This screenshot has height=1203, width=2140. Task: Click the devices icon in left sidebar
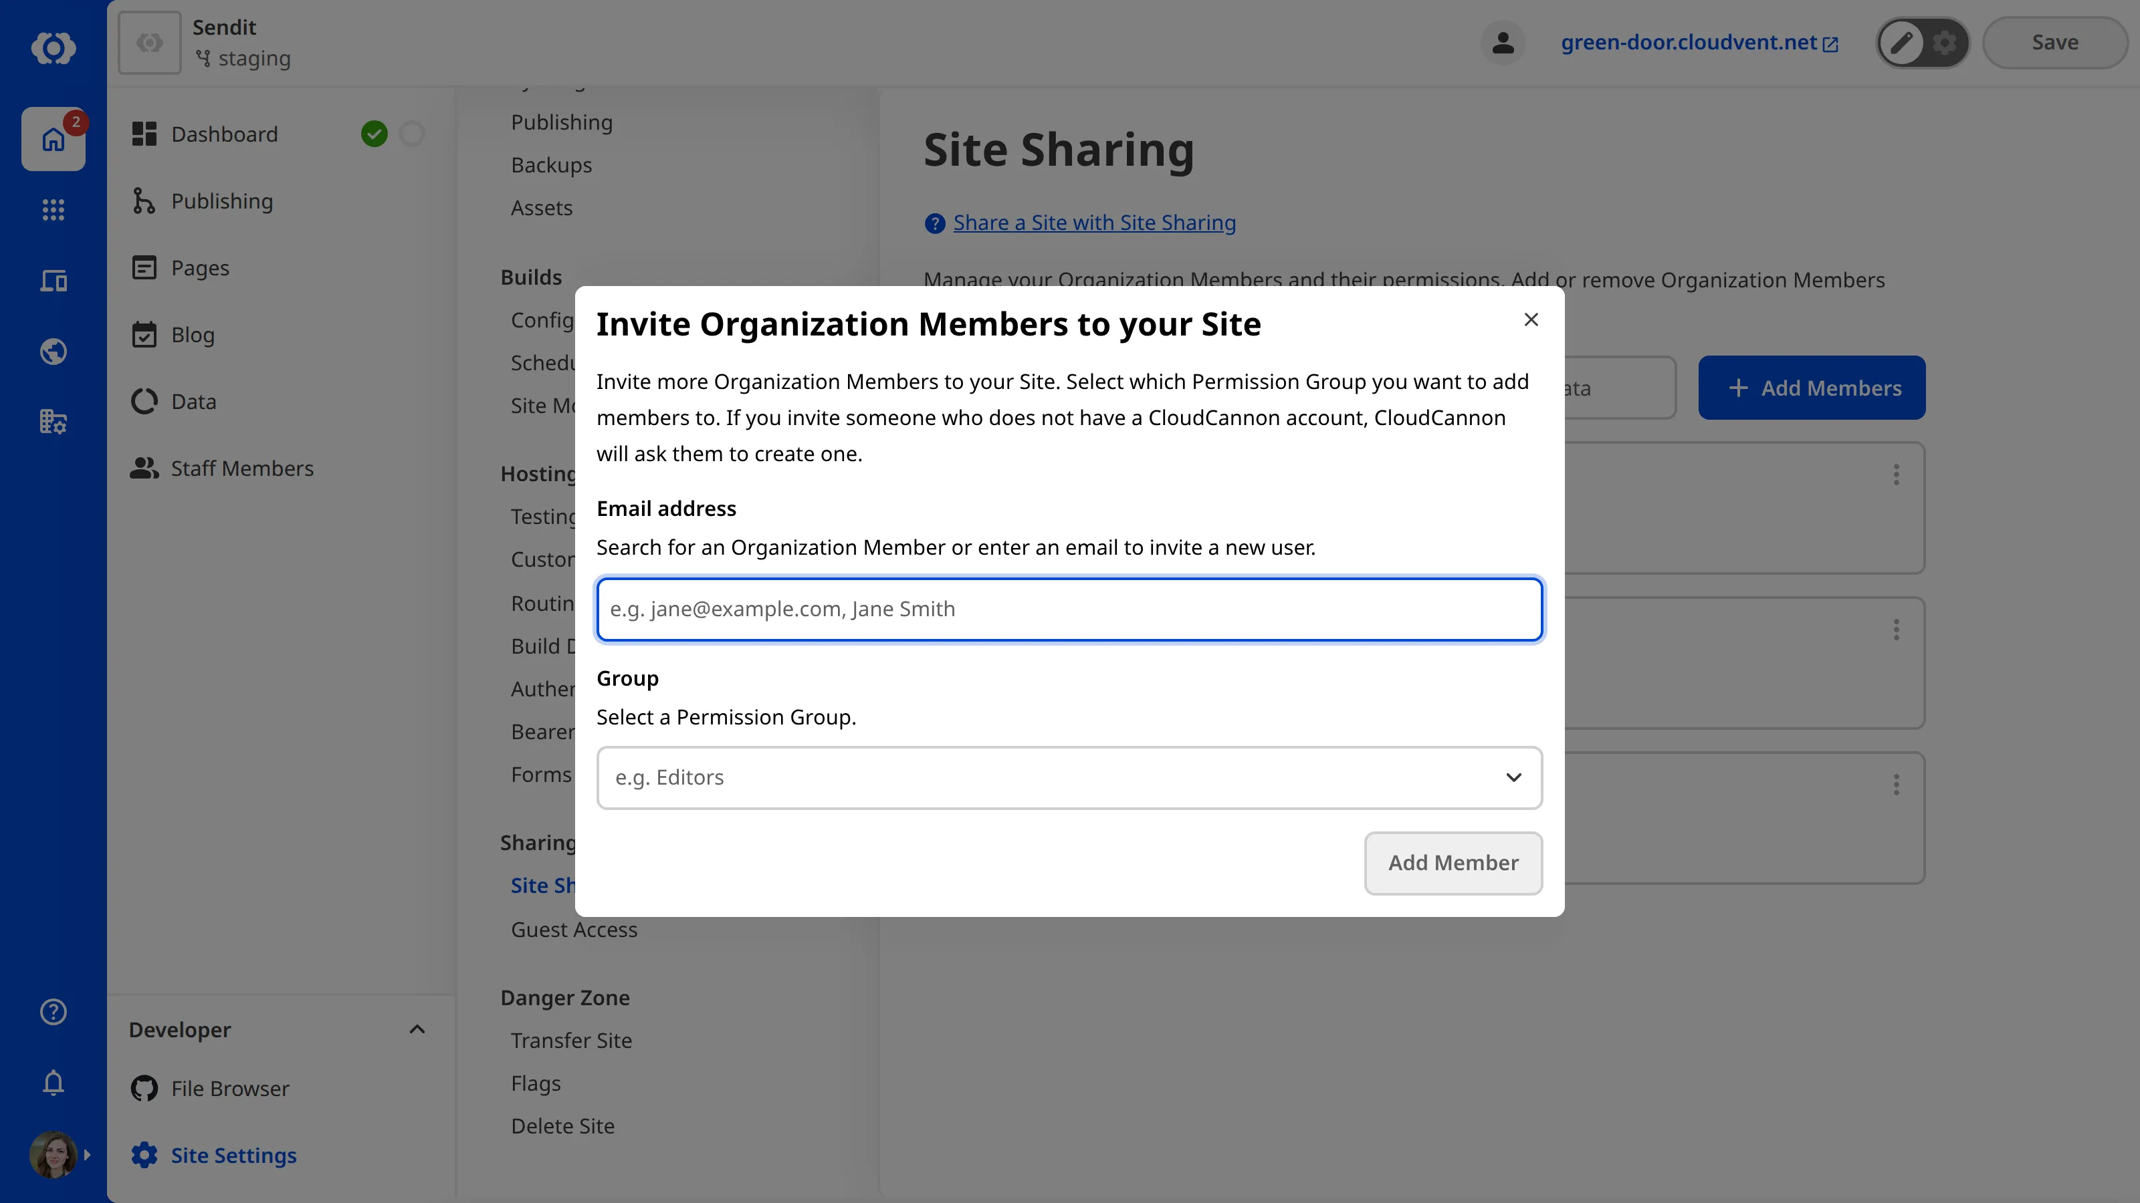53,281
